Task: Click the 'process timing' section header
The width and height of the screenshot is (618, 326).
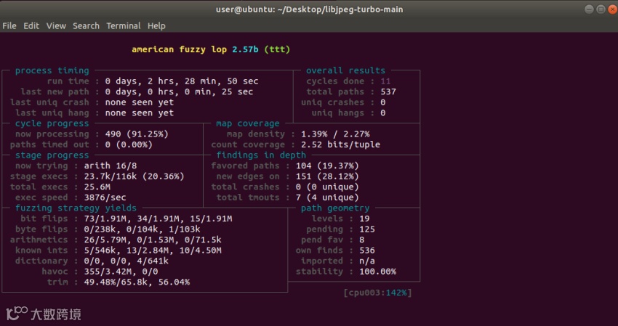Action: pos(52,70)
